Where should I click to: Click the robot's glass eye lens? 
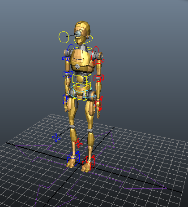(78, 34)
